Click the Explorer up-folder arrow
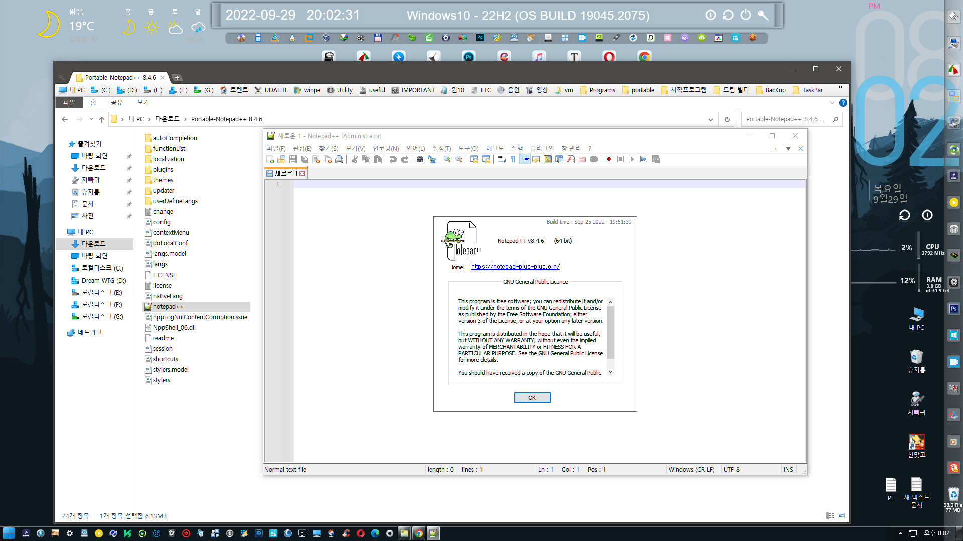This screenshot has width=963, height=541. (x=102, y=119)
